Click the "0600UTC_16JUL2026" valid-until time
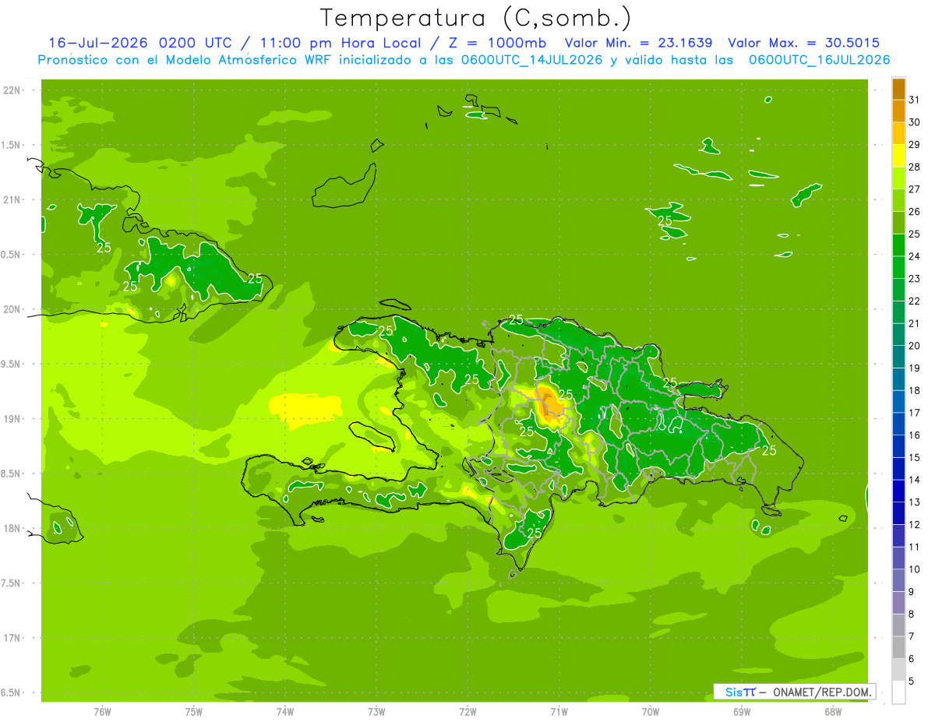 (x=819, y=60)
